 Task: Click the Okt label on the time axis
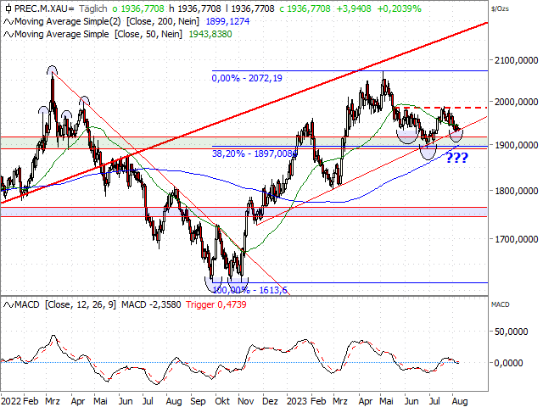(x=222, y=401)
